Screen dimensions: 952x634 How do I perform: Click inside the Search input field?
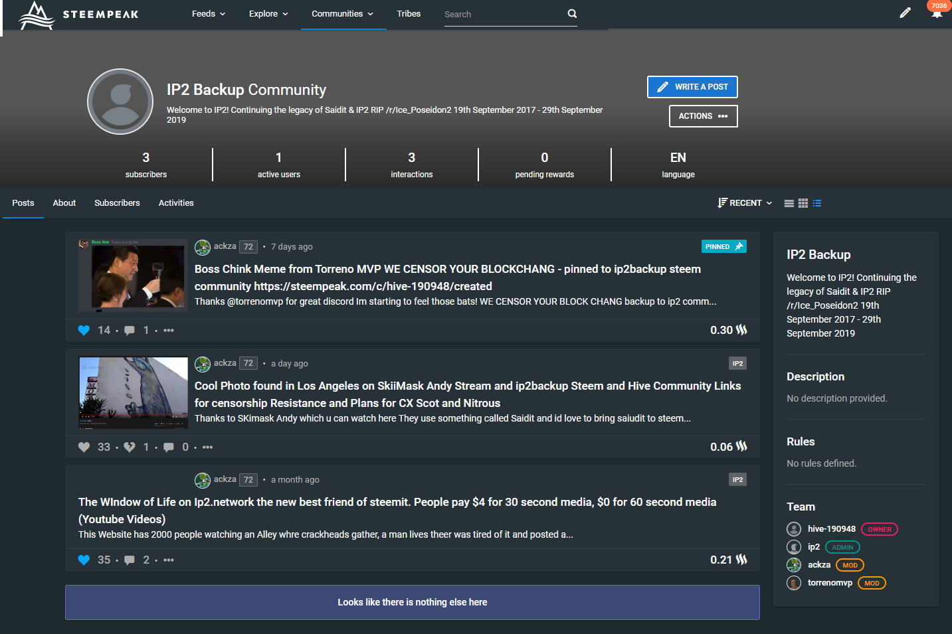(x=504, y=14)
